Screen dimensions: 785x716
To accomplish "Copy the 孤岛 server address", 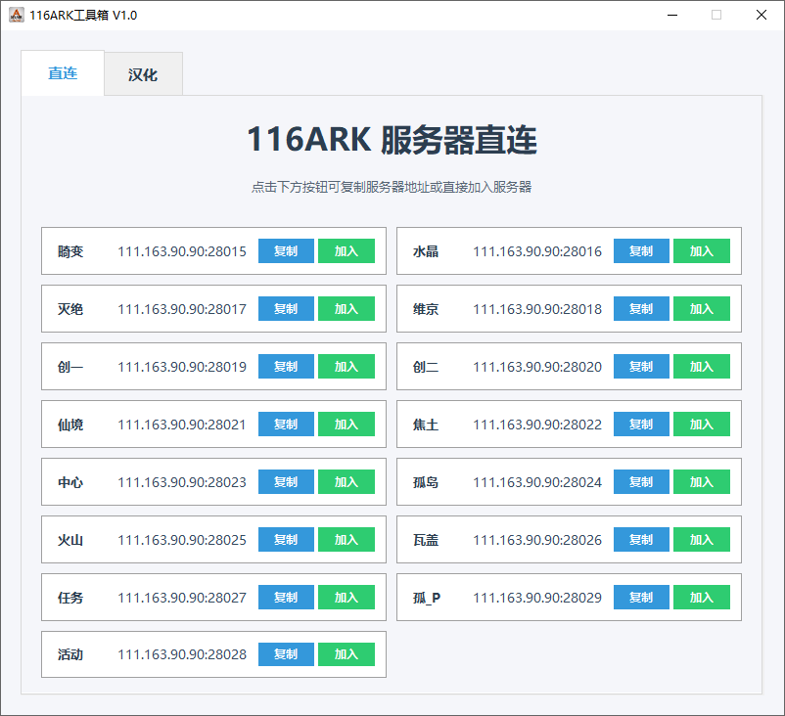I will tap(641, 482).
